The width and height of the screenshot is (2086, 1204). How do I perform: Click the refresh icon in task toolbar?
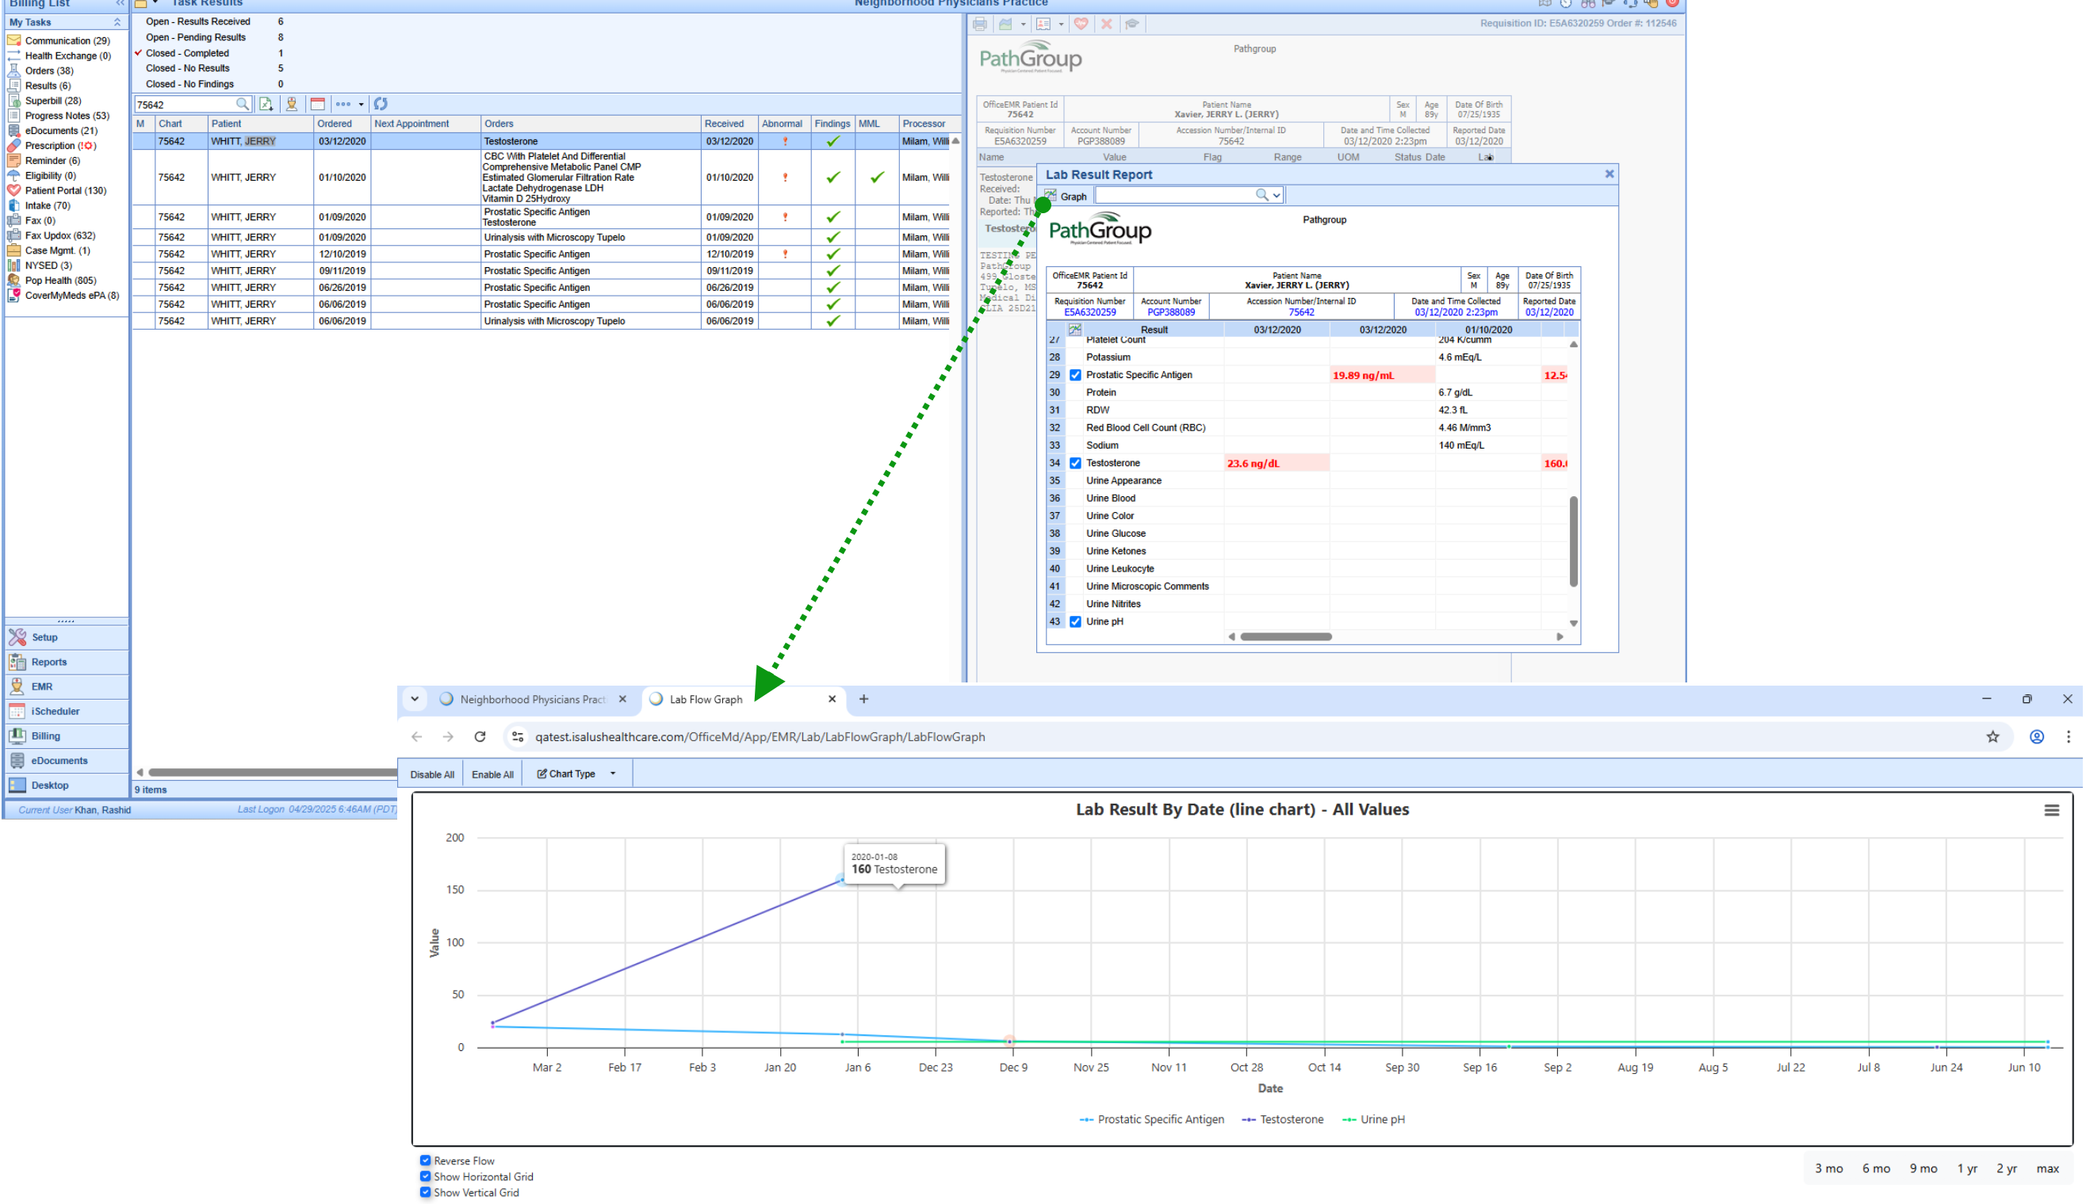(381, 104)
